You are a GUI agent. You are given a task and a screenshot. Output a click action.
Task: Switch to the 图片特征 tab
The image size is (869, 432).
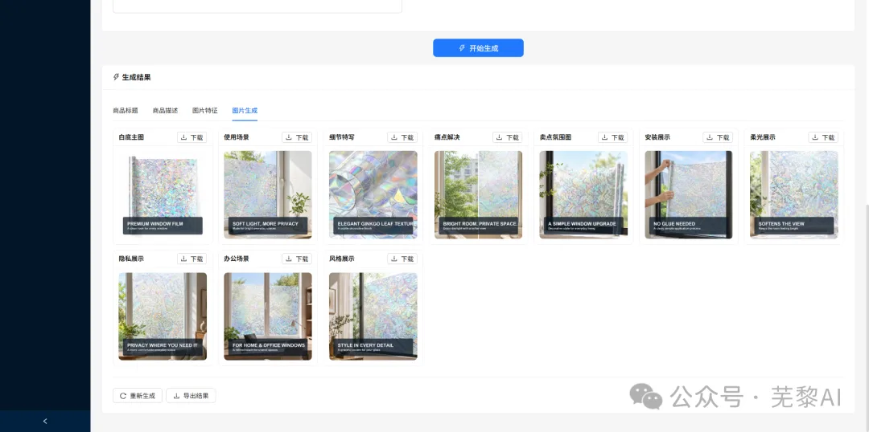click(205, 111)
